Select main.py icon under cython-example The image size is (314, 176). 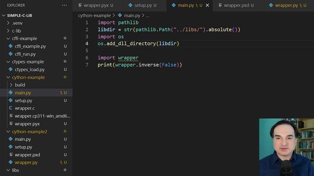point(11,92)
